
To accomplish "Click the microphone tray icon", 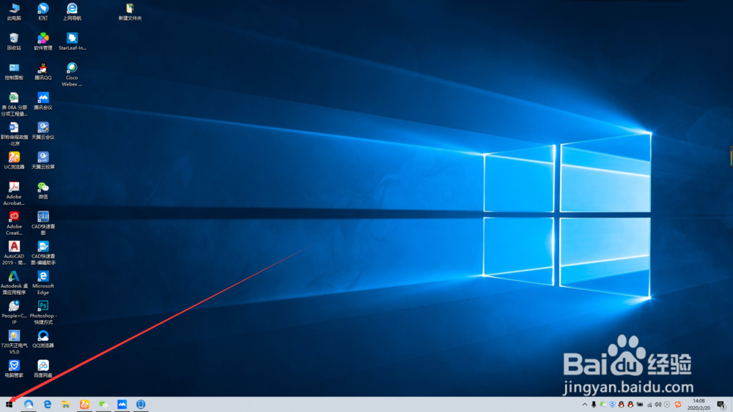I will point(594,405).
